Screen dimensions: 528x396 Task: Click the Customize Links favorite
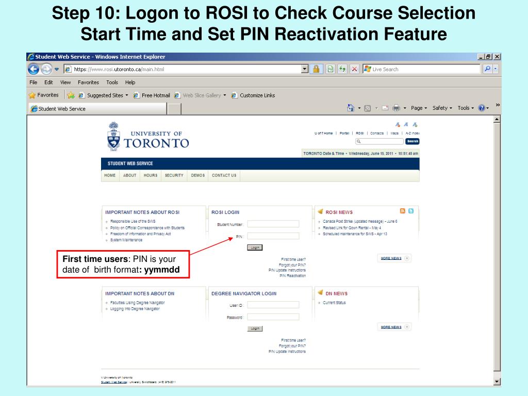[253, 95]
